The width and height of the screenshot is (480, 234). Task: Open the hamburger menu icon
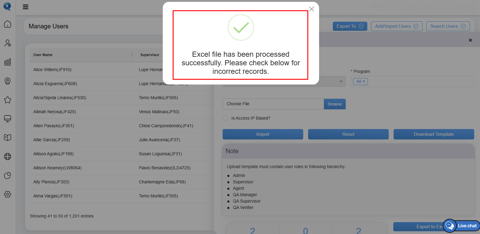pos(26,7)
